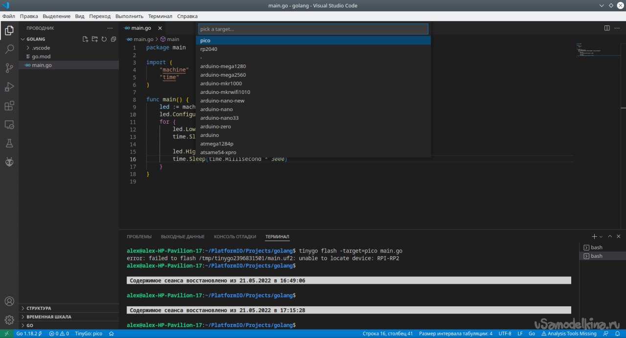Screen dimensions: 626x338
Task: Click line 16 column 41 indicator
Action: point(387,334)
